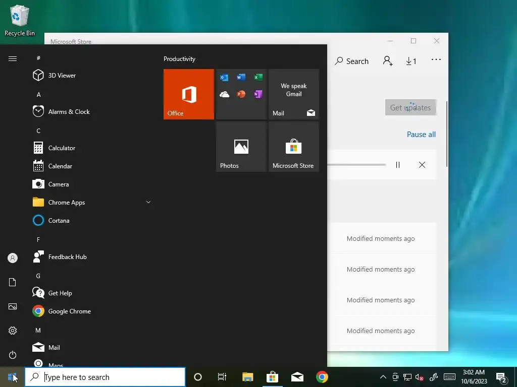This screenshot has width=517, height=387.
Task: Open the Mail live tile
Action: point(294,94)
